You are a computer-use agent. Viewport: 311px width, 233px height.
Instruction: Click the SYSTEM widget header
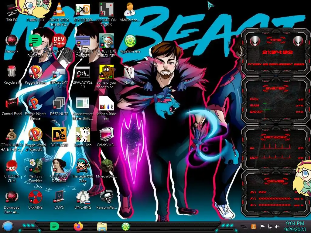(276, 88)
